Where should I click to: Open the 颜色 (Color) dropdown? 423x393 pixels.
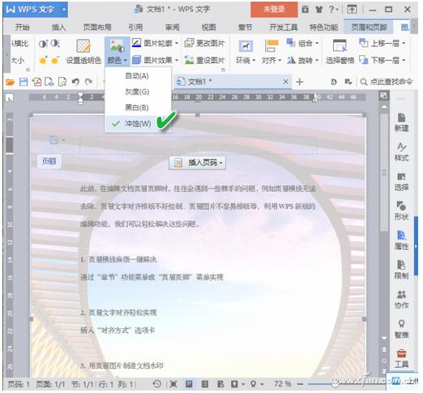point(117,52)
